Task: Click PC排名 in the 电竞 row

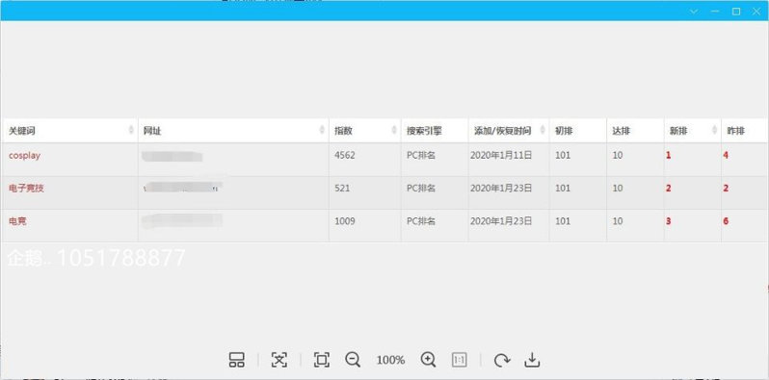Action: 421,221
